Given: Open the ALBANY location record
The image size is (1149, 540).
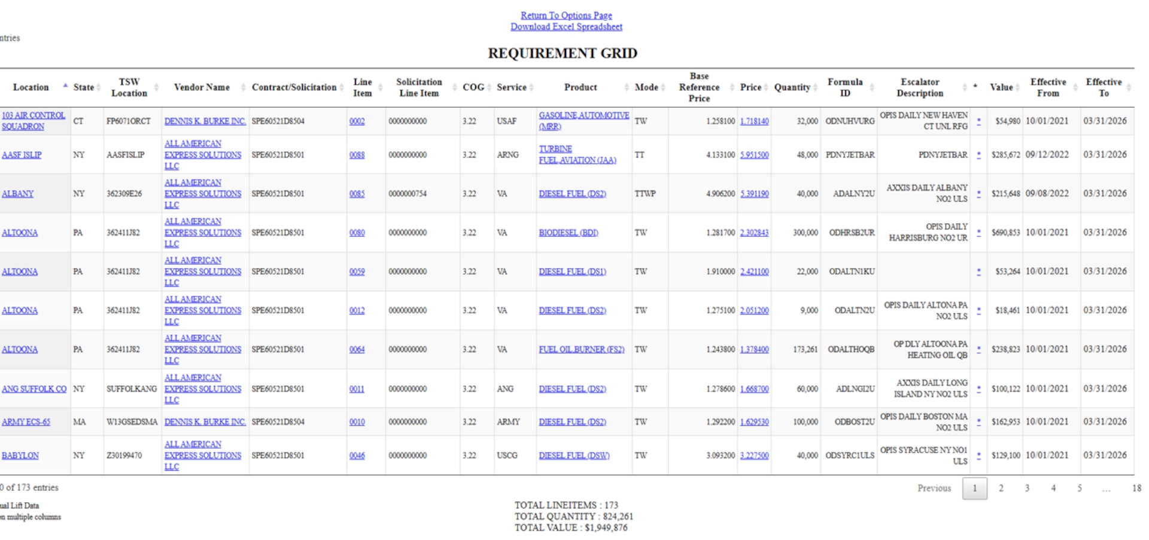Looking at the screenshot, I should tap(18, 193).
